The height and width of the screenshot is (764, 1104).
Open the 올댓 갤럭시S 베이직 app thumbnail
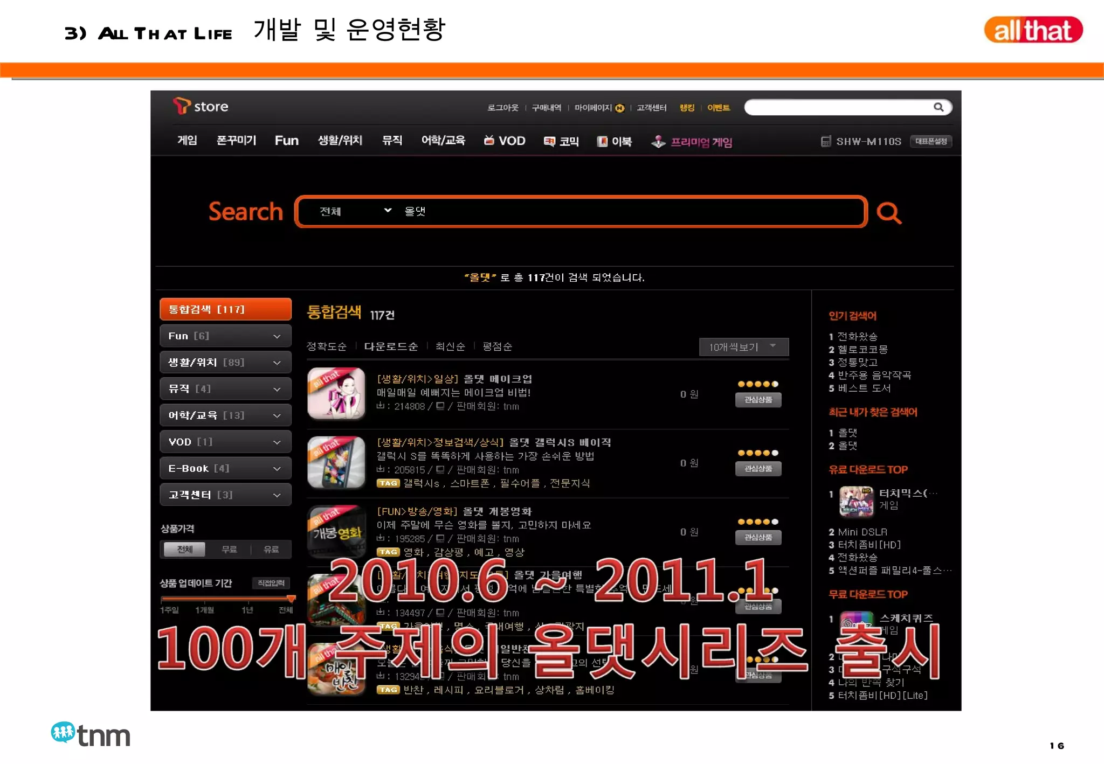336,462
